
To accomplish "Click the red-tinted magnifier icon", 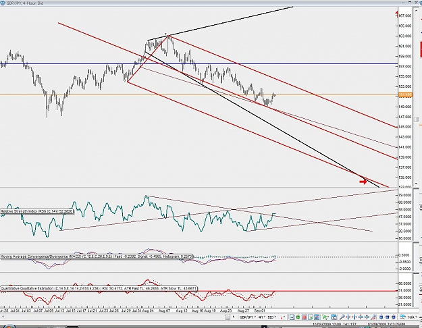I will pyautogui.click(x=373, y=317).
